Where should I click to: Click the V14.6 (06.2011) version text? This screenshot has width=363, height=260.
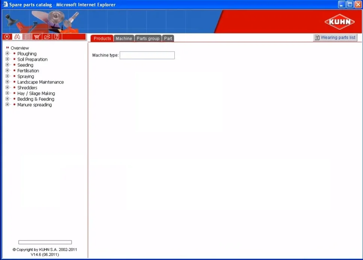(x=45, y=254)
